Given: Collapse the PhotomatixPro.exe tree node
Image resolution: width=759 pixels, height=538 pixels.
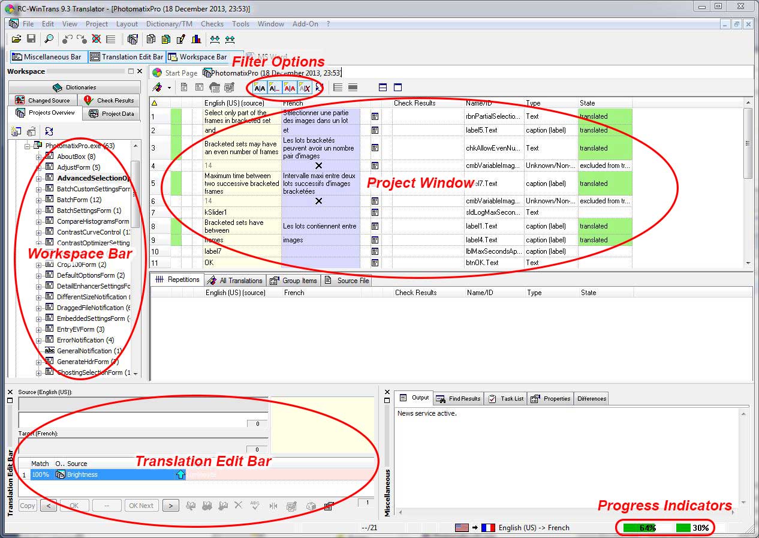Looking at the screenshot, I should (28, 146).
